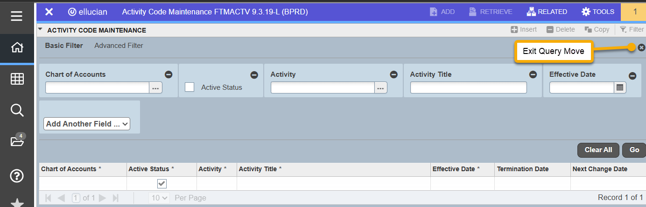The height and width of the screenshot is (207, 646).
Task: Open the Per Page count dropdown
Action: (x=160, y=198)
